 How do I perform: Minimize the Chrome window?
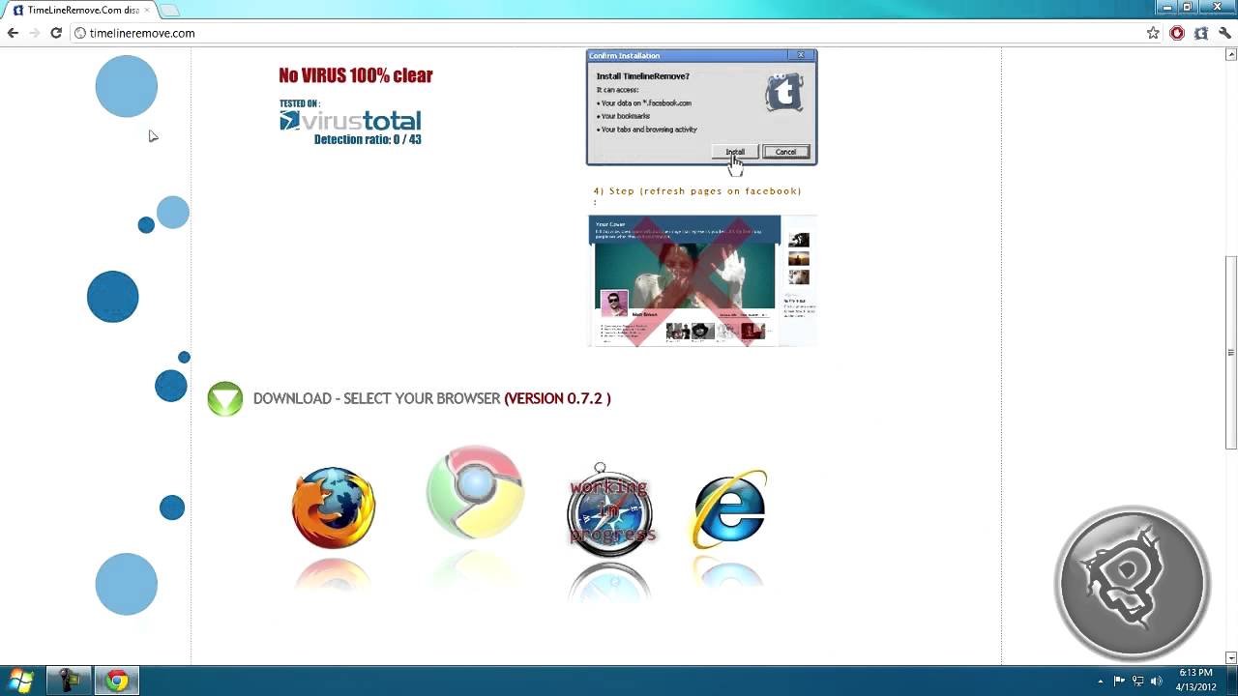coord(1169,7)
